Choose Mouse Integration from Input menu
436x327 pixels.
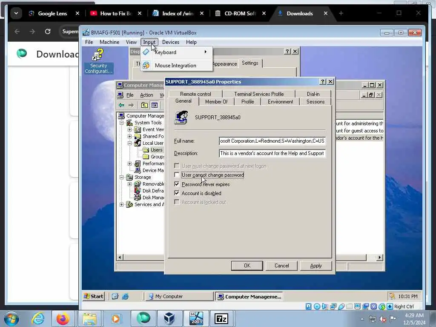(176, 65)
